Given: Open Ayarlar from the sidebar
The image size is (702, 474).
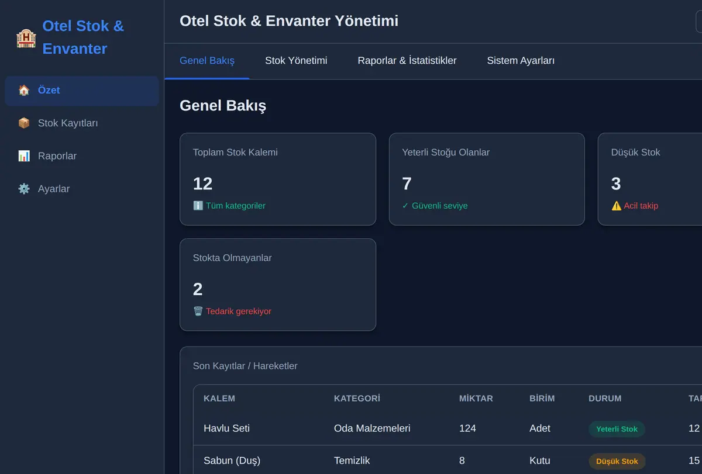Looking at the screenshot, I should coord(82,189).
